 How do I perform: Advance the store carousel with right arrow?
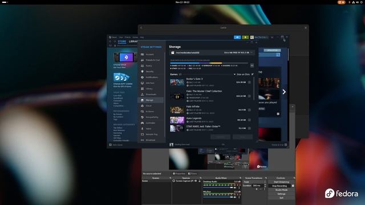[x=284, y=92]
